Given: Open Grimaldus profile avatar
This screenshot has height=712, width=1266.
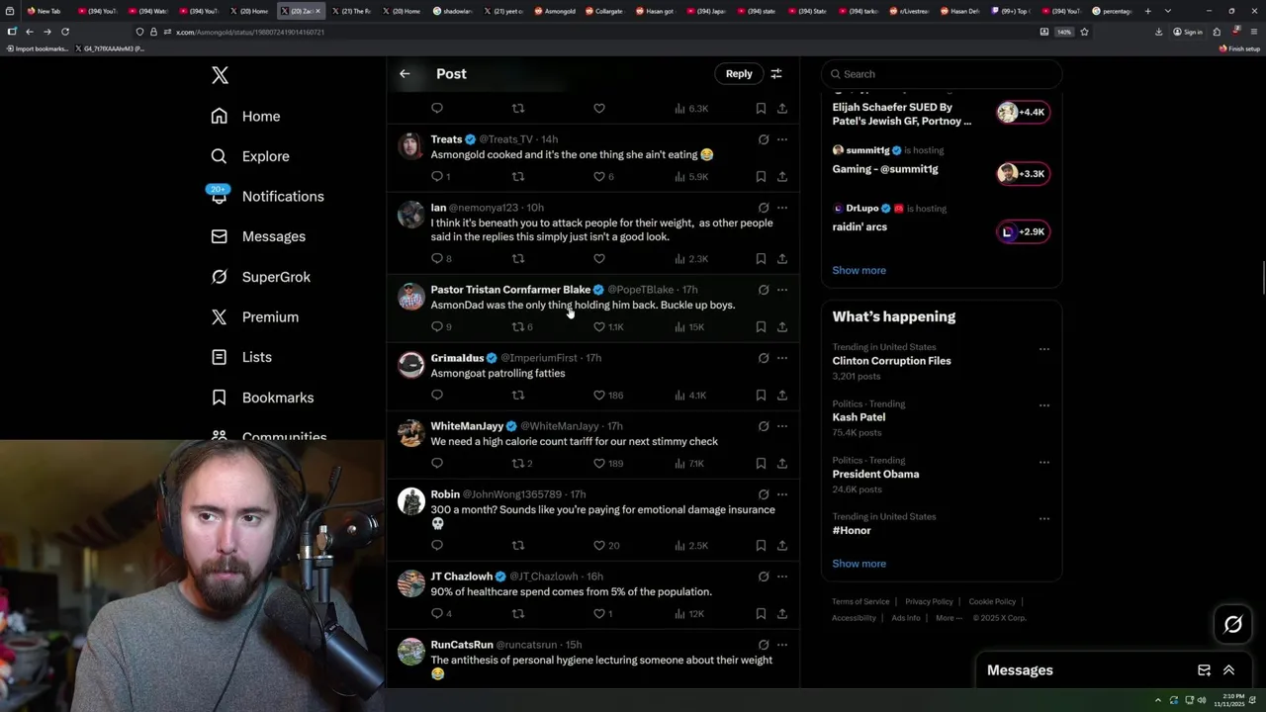Looking at the screenshot, I should (410, 365).
